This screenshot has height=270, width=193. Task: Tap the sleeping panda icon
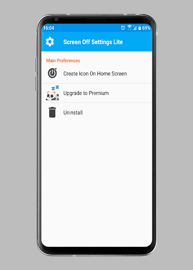[x=52, y=93]
